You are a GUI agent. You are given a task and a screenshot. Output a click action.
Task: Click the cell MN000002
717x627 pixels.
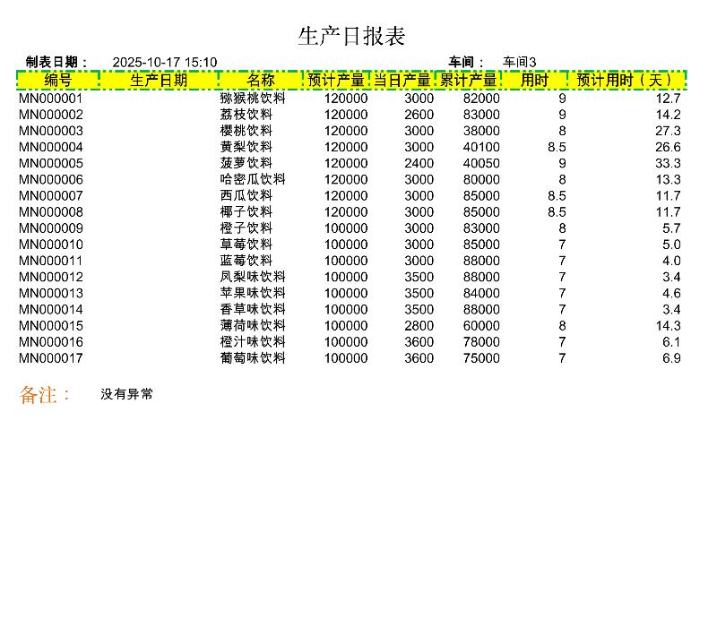point(51,115)
